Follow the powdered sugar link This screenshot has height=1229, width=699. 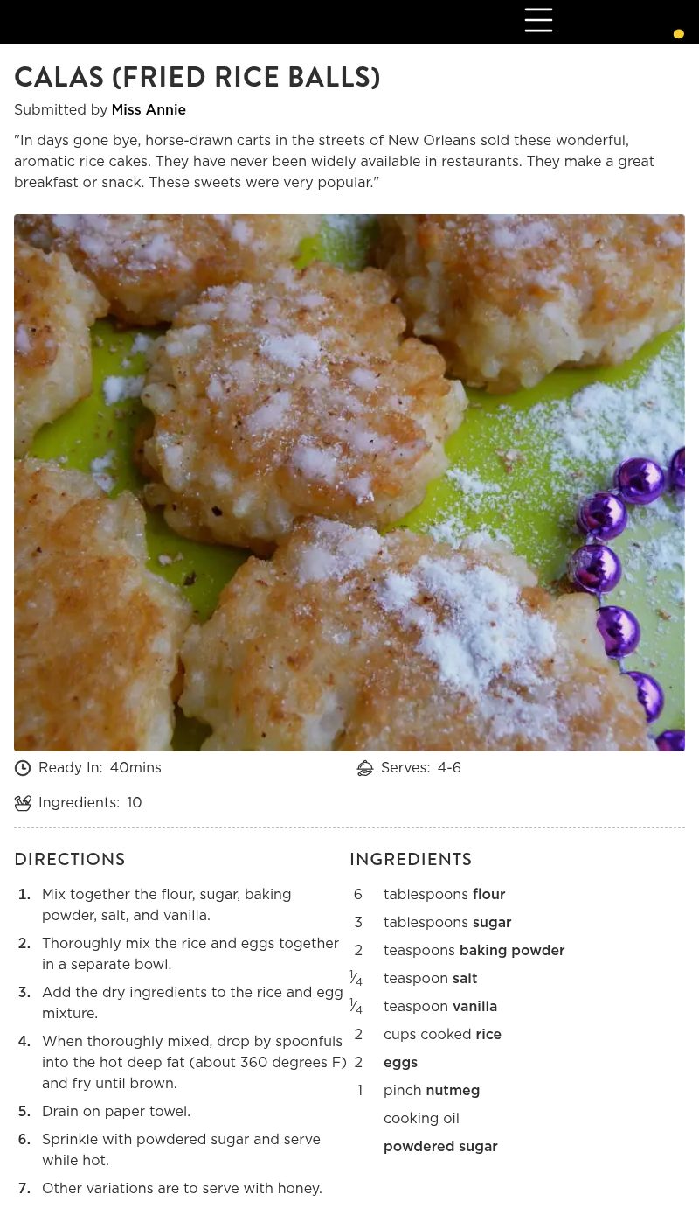(440, 1146)
